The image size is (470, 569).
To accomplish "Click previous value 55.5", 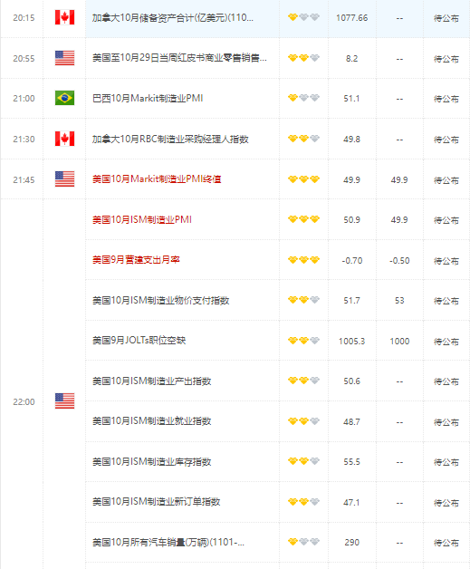I will [x=351, y=461].
